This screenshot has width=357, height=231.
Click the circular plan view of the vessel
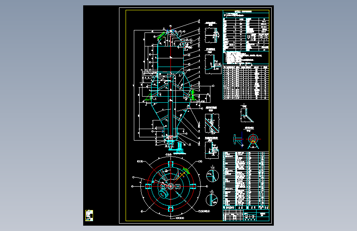coord(170,187)
